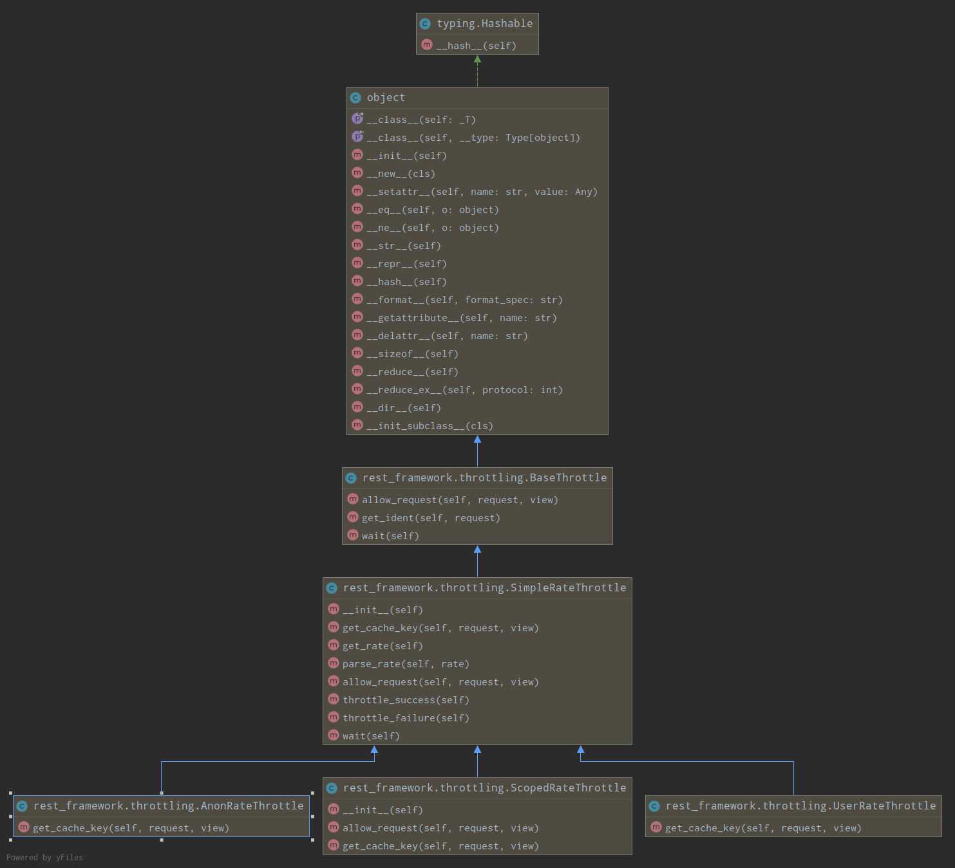Click method icon of get_rate(self)
The height and width of the screenshot is (868, 955).
[334, 645]
